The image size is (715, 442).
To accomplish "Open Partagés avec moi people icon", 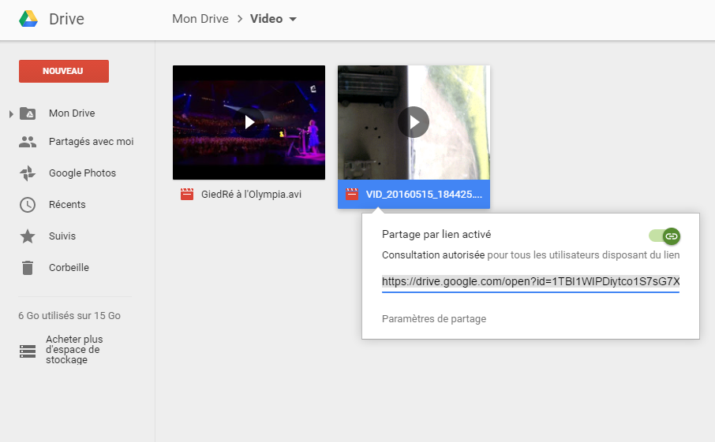I will click(x=28, y=142).
